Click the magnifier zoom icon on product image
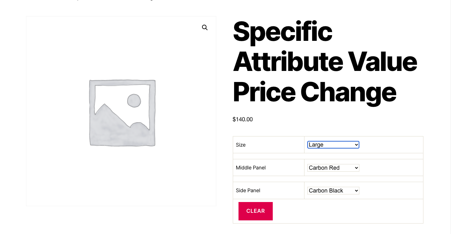 [205, 28]
